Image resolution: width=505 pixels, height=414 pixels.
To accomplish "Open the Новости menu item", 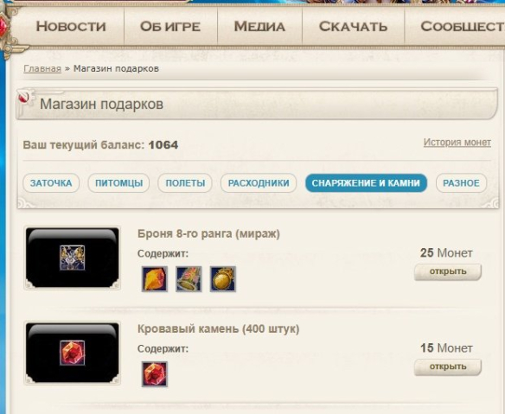I will point(71,27).
